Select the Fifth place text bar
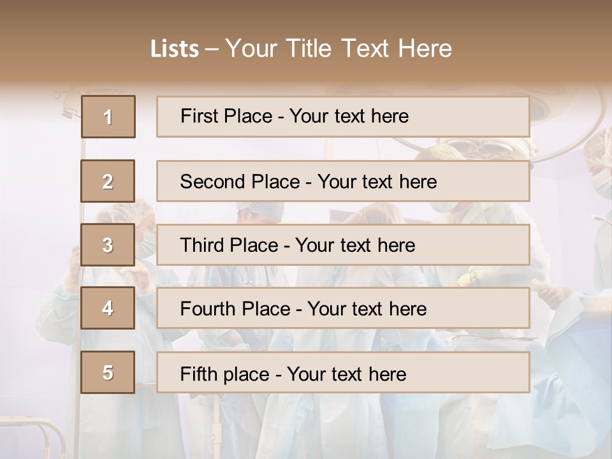Image resolution: width=612 pixels, height=459 pixels. (343, 372)
